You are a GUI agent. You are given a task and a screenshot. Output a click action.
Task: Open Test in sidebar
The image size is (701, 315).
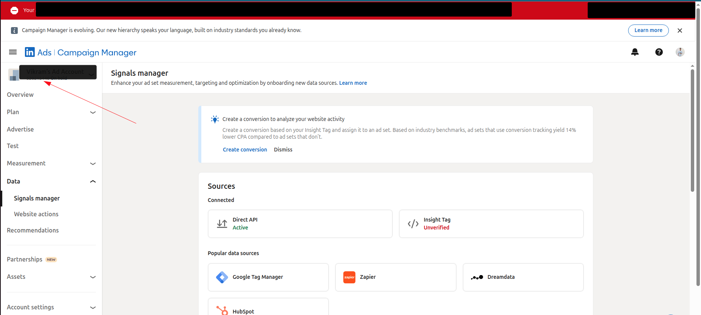[x=12, y=146]
